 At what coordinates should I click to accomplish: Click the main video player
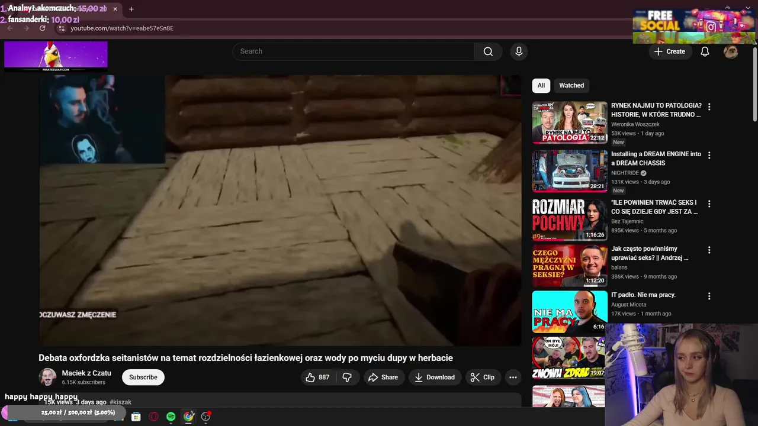pos(280,210)
